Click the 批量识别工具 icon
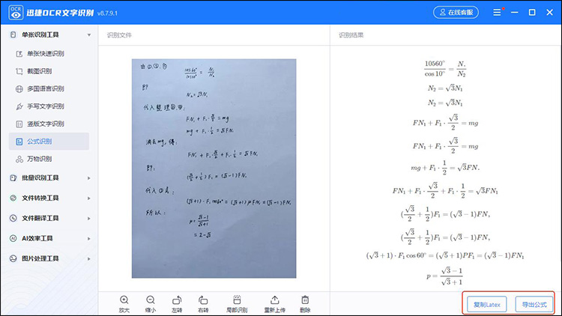This screenshot has height=316, width=562. point(13,177)
